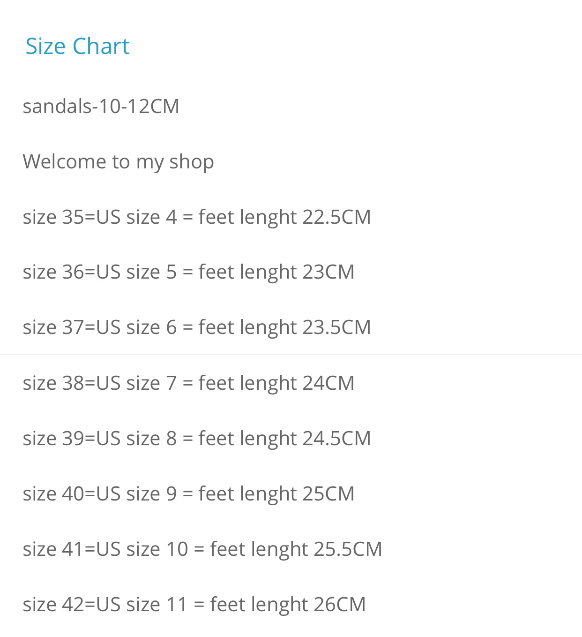Screen dimensions: 582x637
Task: Click the divider line below size 37
Action: pyautogui.click(x=291, y=355)
